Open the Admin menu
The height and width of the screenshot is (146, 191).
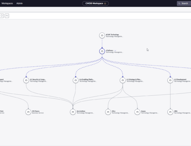pyautogui.click(x=19, y=3)
